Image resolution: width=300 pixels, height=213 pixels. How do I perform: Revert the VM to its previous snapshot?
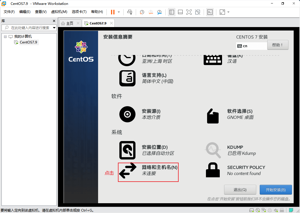(x=151, y=12)
